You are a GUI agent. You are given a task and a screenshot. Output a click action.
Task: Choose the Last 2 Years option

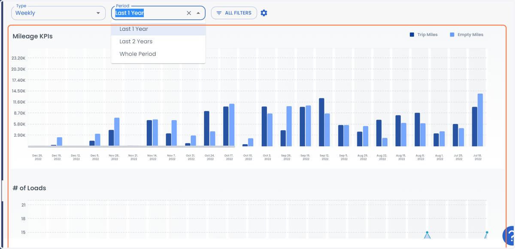[x=158, y=42]
